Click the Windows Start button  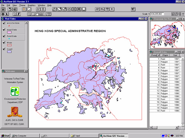click(5, 136)
